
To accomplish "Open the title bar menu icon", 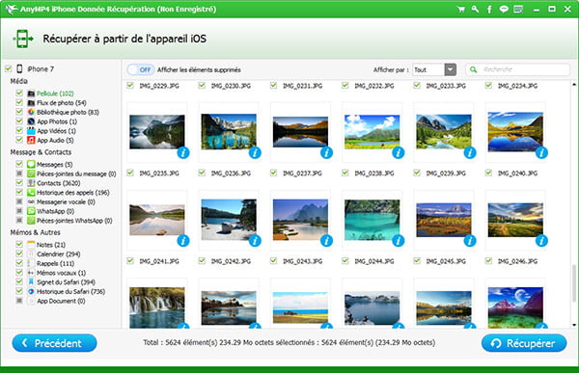I will (518, 10).
